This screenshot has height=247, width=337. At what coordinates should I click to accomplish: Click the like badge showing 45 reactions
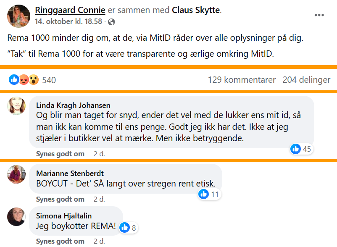click(x=301, y=149)
